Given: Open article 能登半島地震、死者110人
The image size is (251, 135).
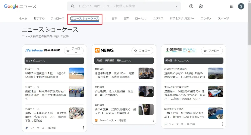Looking at the screenshot, I should pos(115,75).
